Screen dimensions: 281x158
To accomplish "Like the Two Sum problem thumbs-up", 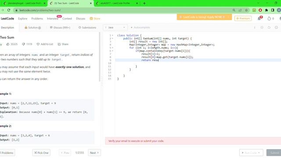I will click(8, 44).
